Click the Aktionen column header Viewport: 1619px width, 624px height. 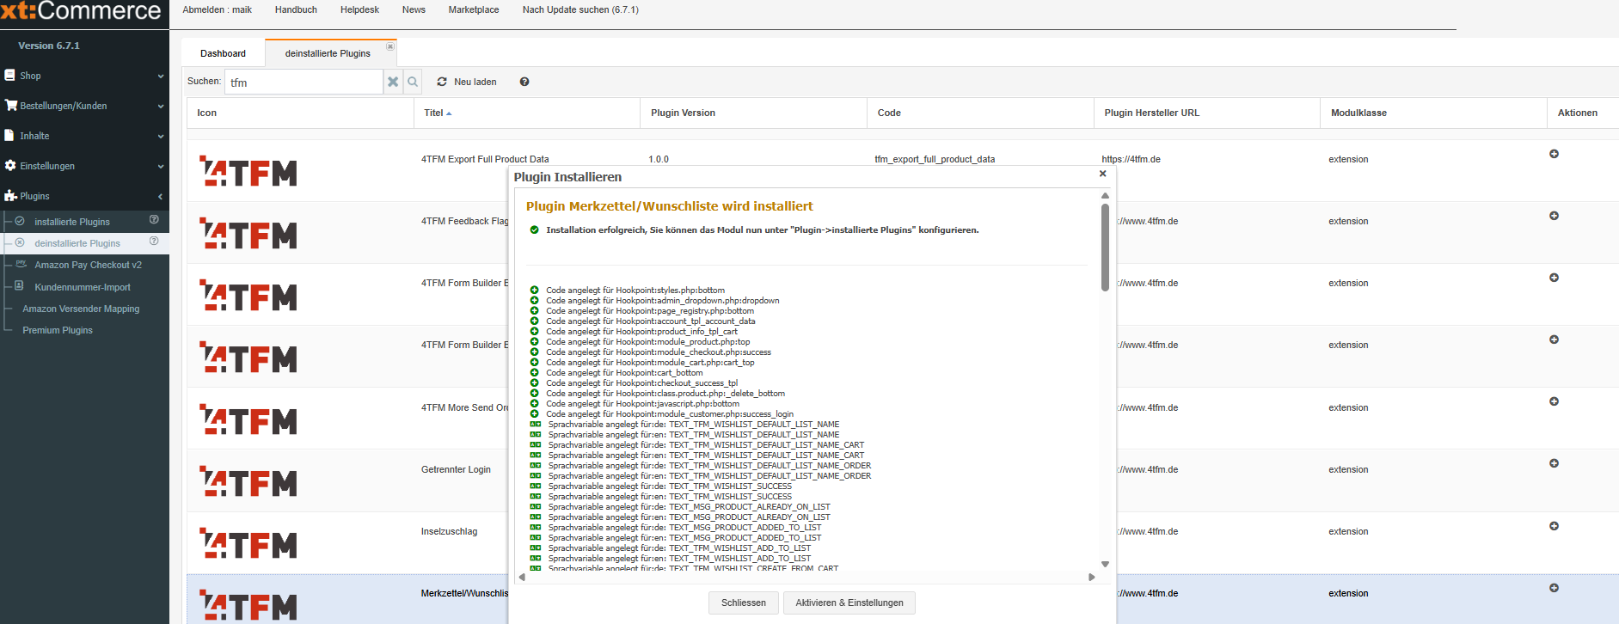(x=1583, y=113)
